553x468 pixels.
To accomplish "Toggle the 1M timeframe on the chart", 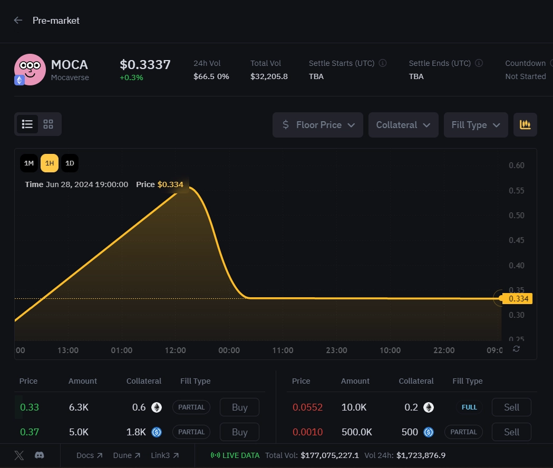I will (29, 163).
